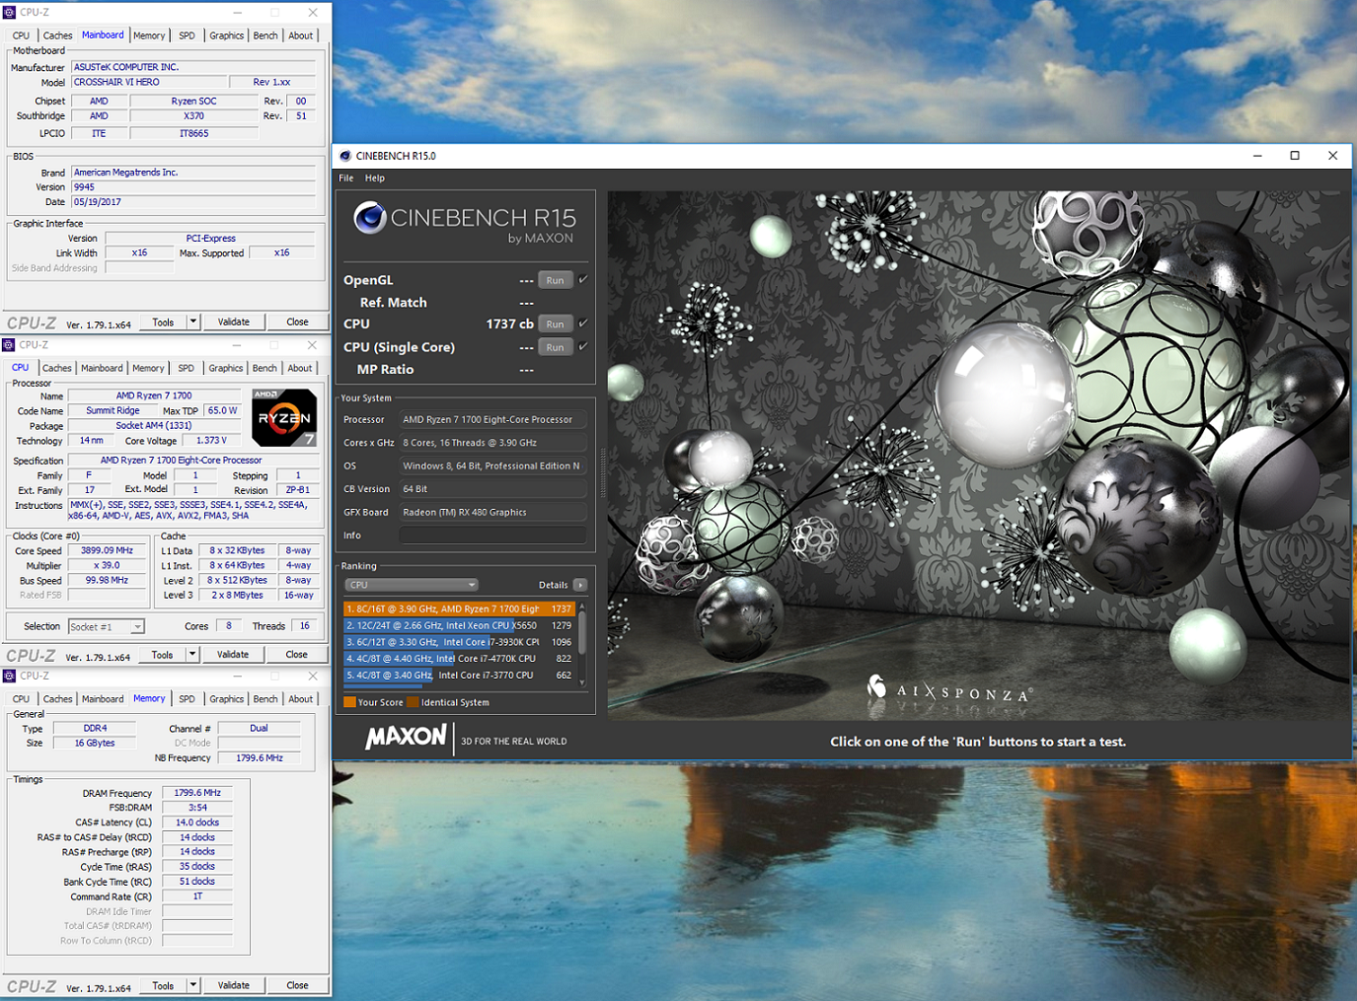This screenshot has width=1357, height=1001.
Task: Click the DRAM Frequency 1799.6 MHz value
Action: (x=197, y=793)
